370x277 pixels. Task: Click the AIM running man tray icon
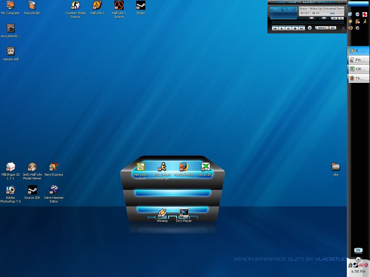tap(351, 265)
